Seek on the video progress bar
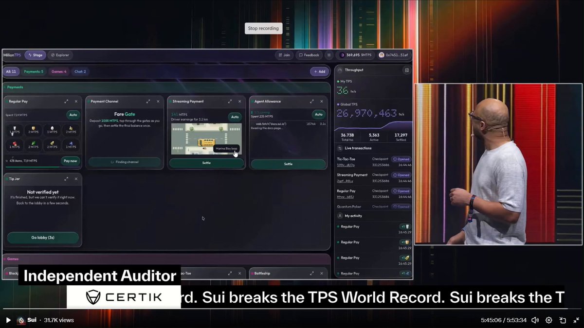This screenshot has width=584, height=328. tap(285, 309)
